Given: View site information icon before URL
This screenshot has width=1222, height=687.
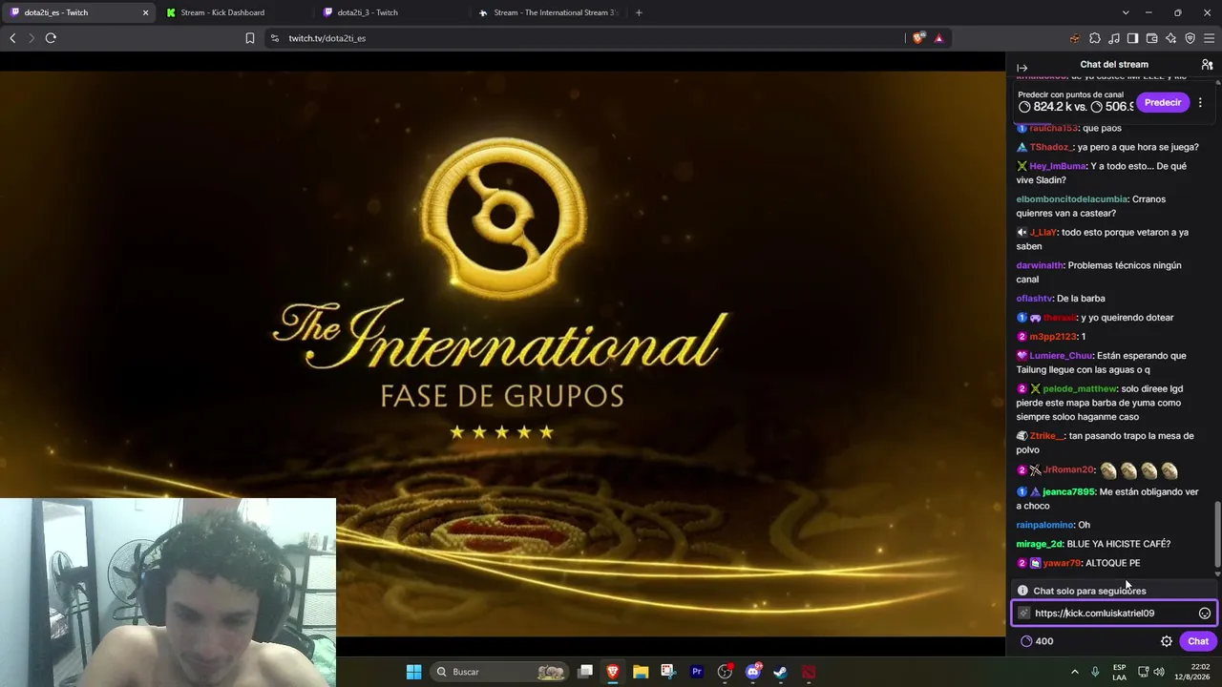Looking at the screenshot, I should click(275, 38).
